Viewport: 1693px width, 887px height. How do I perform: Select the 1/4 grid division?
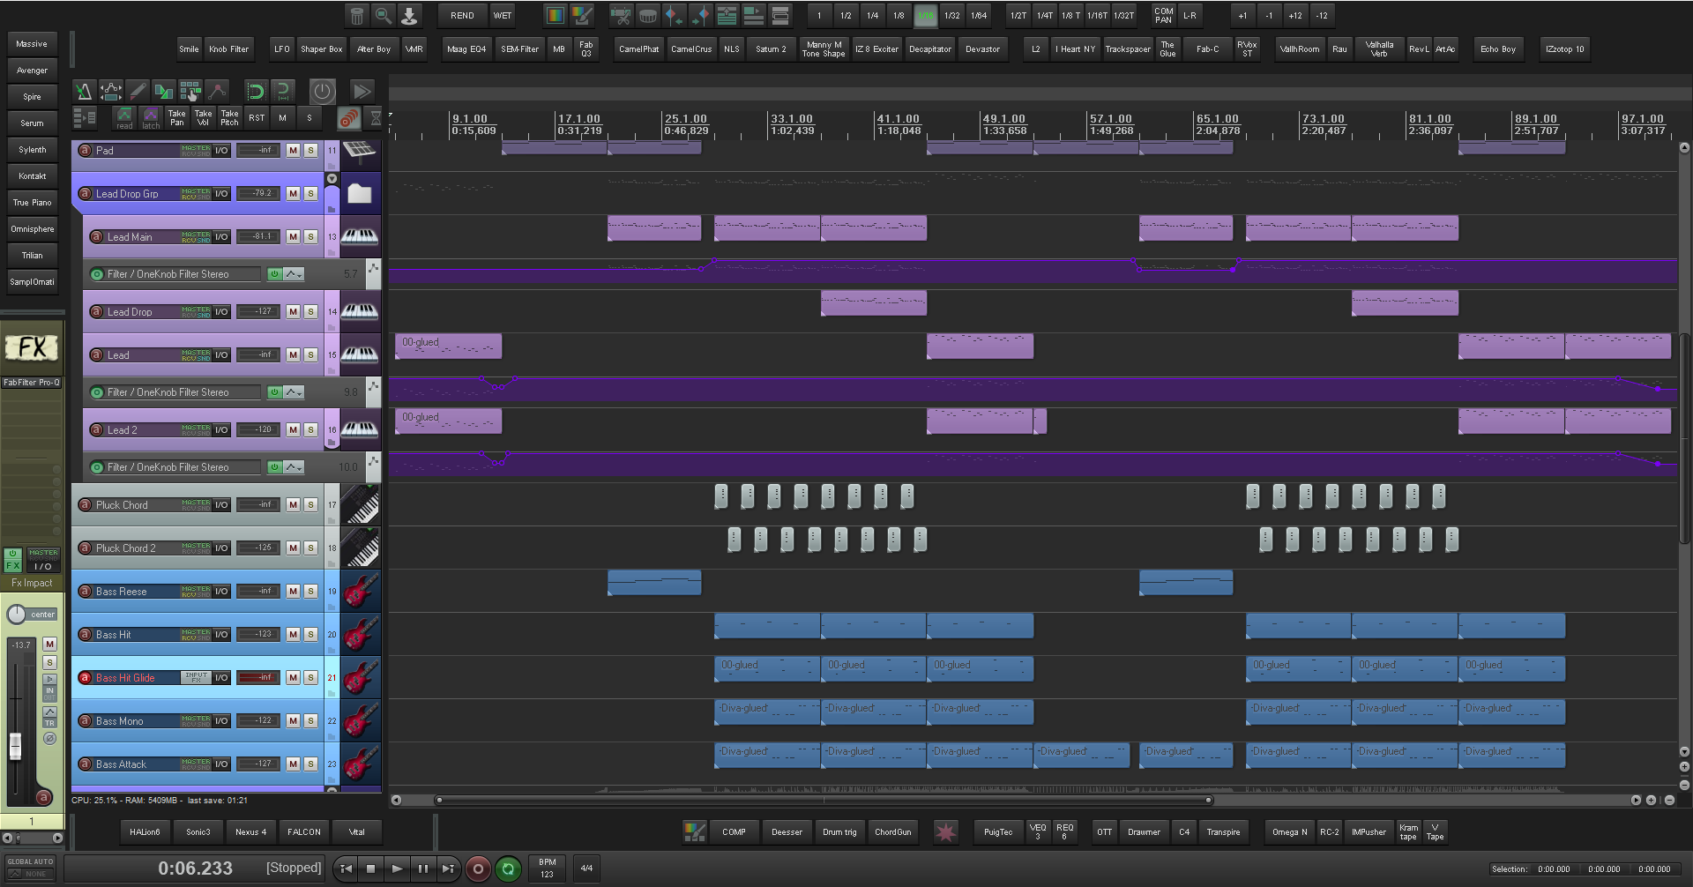pos(872,15)
